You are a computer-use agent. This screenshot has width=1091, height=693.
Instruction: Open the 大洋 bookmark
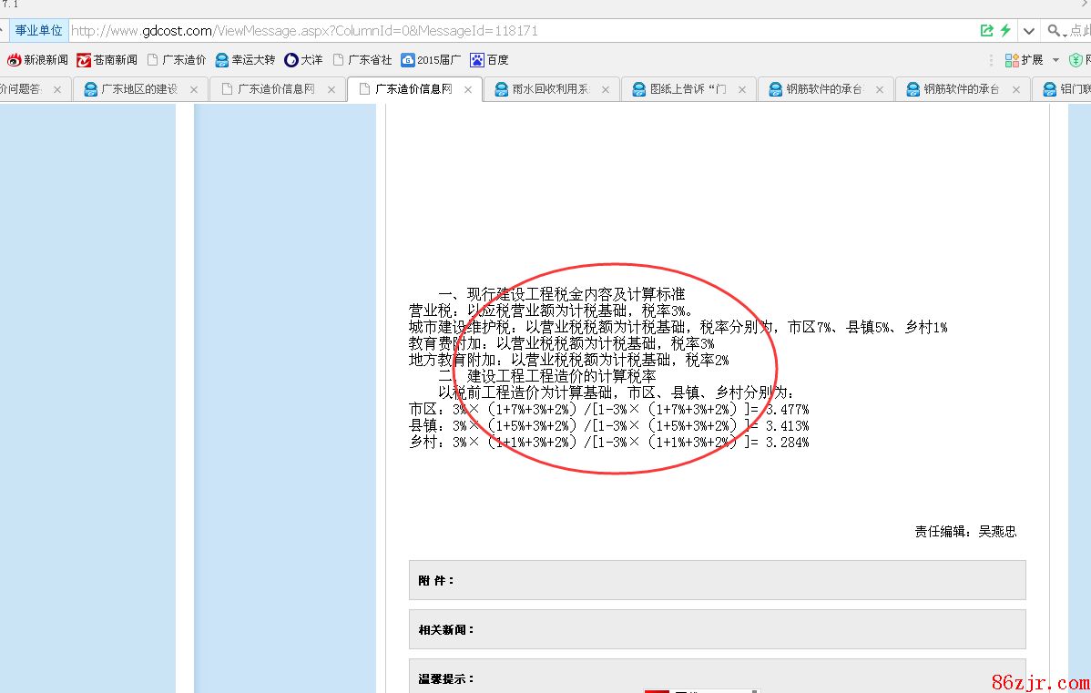click(x=303, y=60)
